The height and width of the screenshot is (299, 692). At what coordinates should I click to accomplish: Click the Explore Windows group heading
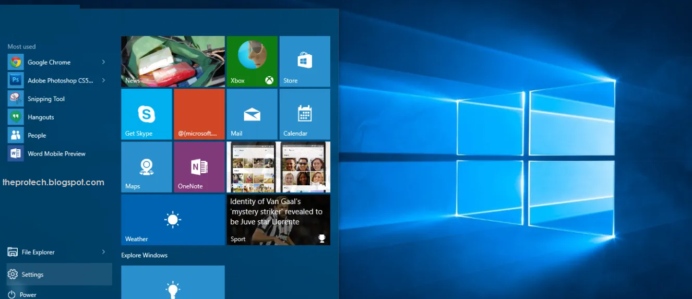pyautogui.click(x=144, y=255)
